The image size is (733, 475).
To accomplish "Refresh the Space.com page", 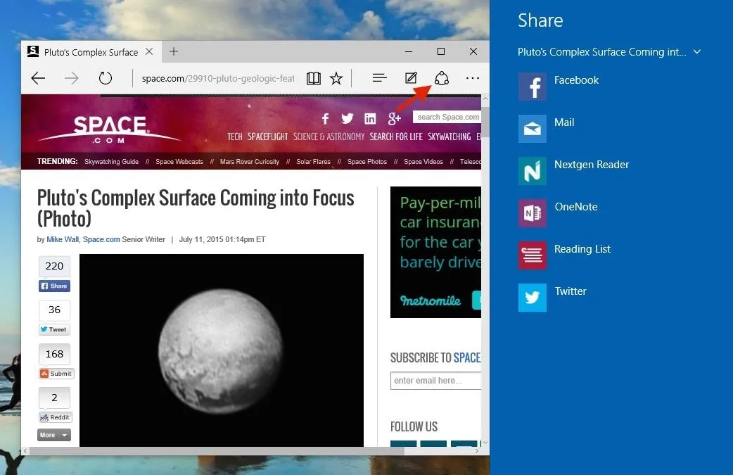I will [x=106, y=78].
